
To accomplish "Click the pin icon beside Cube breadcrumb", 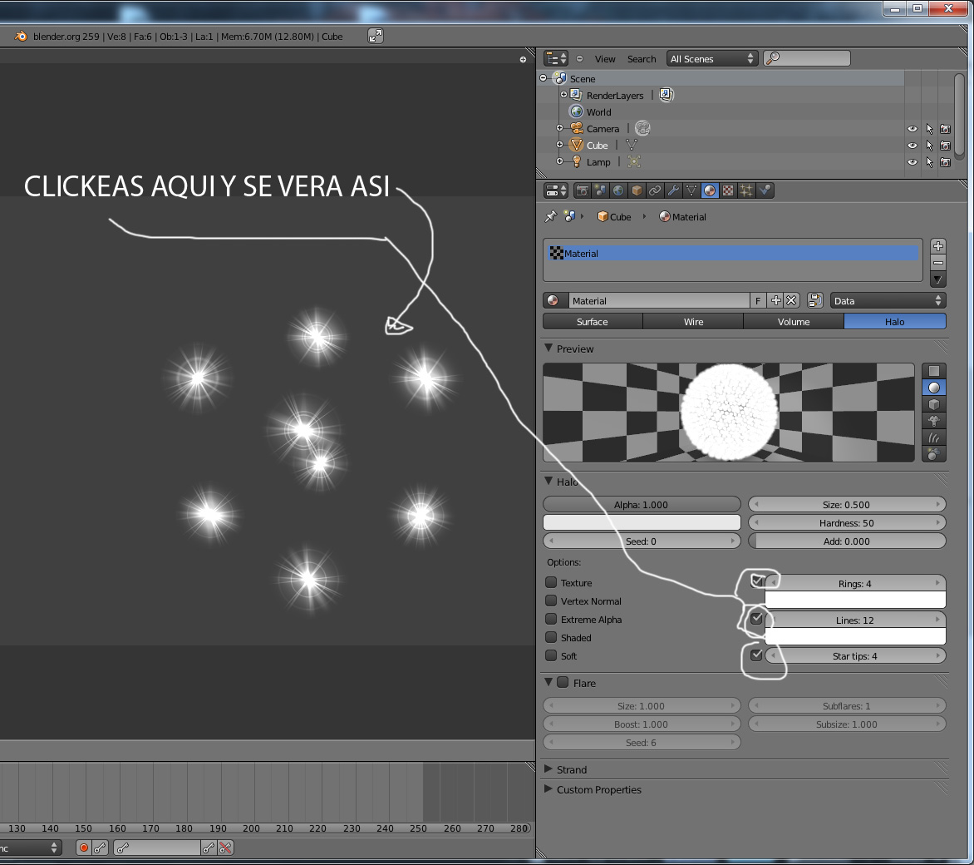I will pos(550,216).
